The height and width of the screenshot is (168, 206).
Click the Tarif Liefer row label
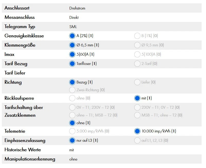click(15, 73)
